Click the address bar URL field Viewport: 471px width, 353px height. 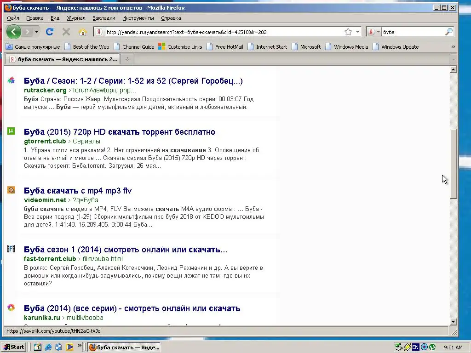tap(224, 32)
